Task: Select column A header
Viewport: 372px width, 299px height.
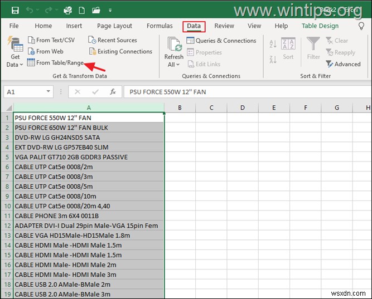Action: point(89,108)
